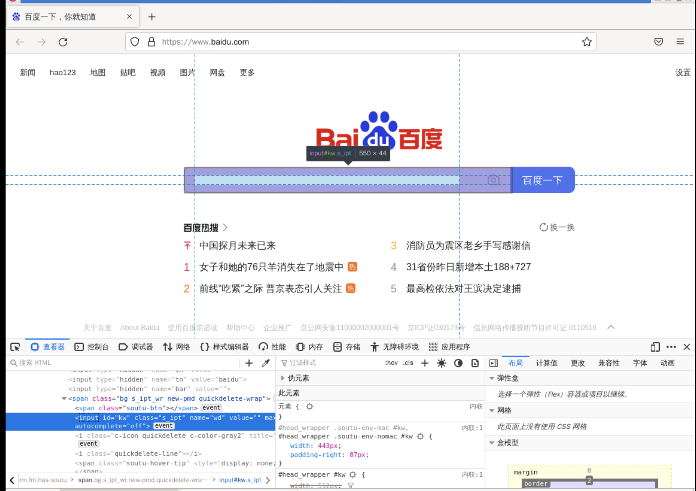The image size is (696, 491).
Task: Click the browser forward arrow
Action: (42, 42)
